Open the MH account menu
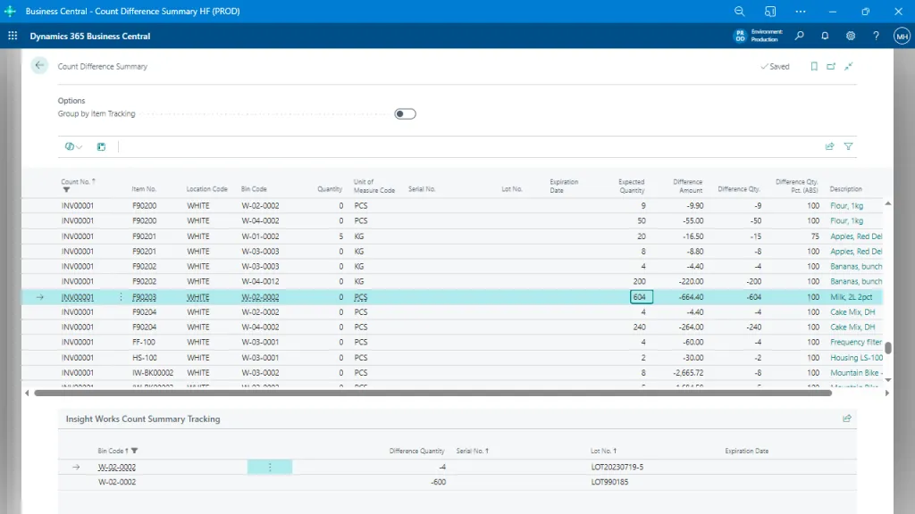This screenshot has width=915, height=514. (901, 36)
